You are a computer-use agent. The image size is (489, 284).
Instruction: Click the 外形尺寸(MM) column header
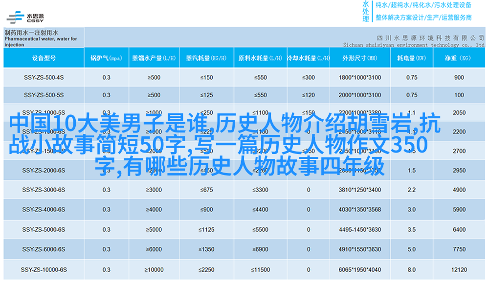click(x=360, y=58)
